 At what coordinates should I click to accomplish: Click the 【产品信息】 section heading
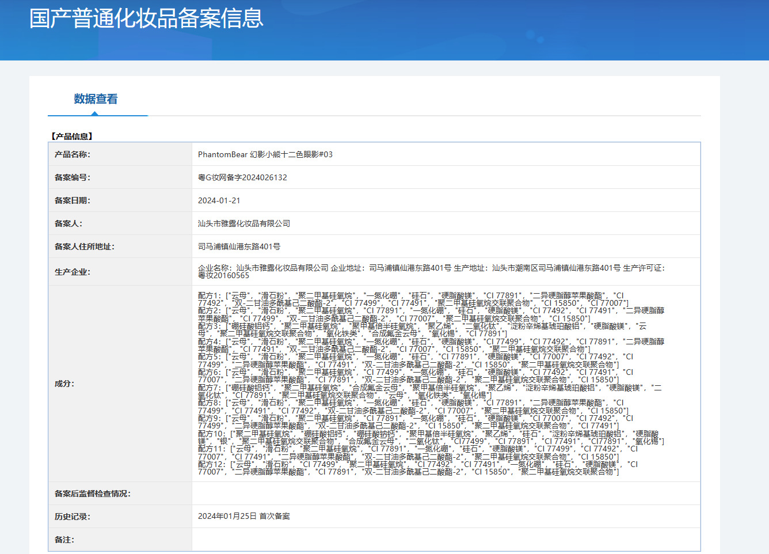72,136
